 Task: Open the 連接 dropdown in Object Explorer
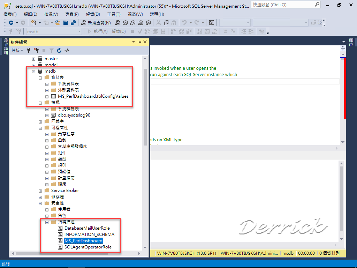(x=17, y=50)
